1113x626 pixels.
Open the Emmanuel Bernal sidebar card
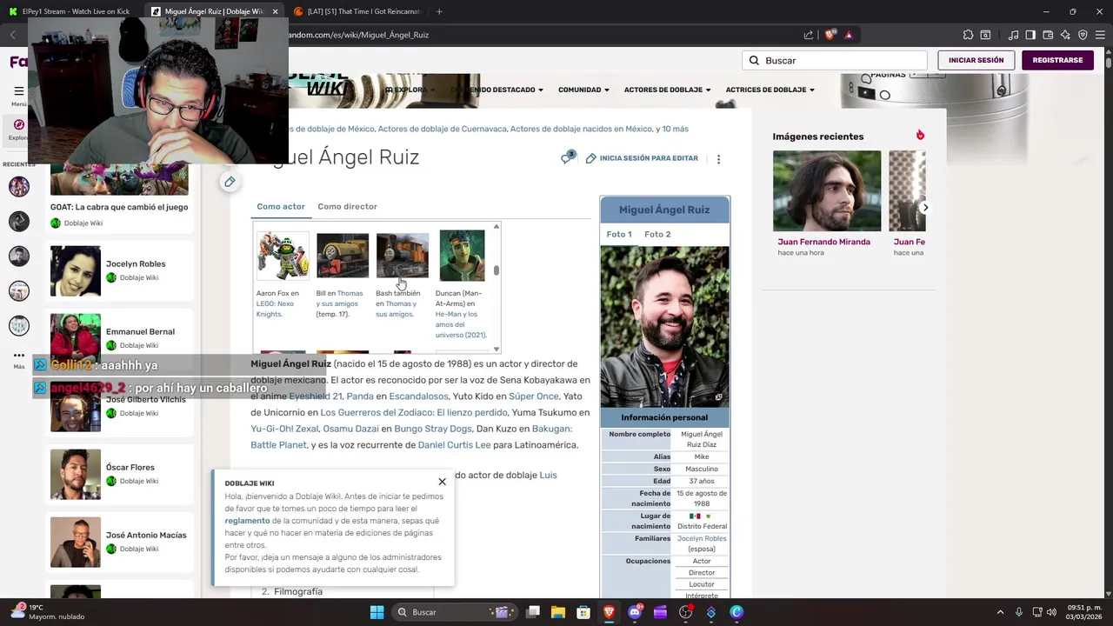(x=120, y=338)
